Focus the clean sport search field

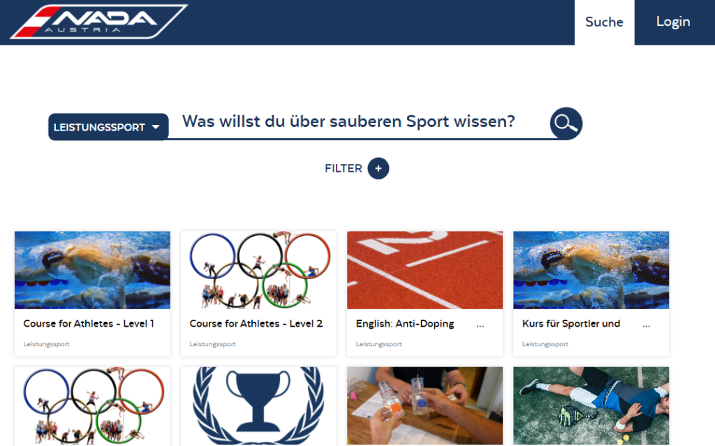tap(358, 121)
